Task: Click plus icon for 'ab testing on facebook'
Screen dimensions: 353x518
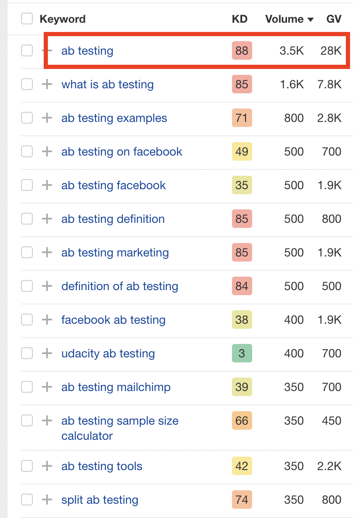Action: 47,152
